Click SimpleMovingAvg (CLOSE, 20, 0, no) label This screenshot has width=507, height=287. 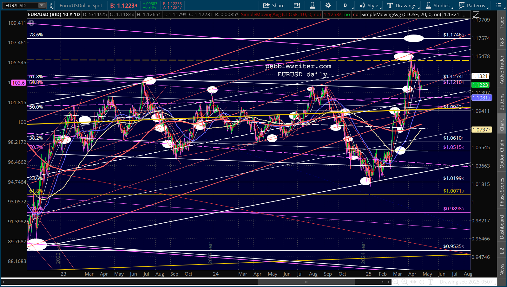point(401,14)
